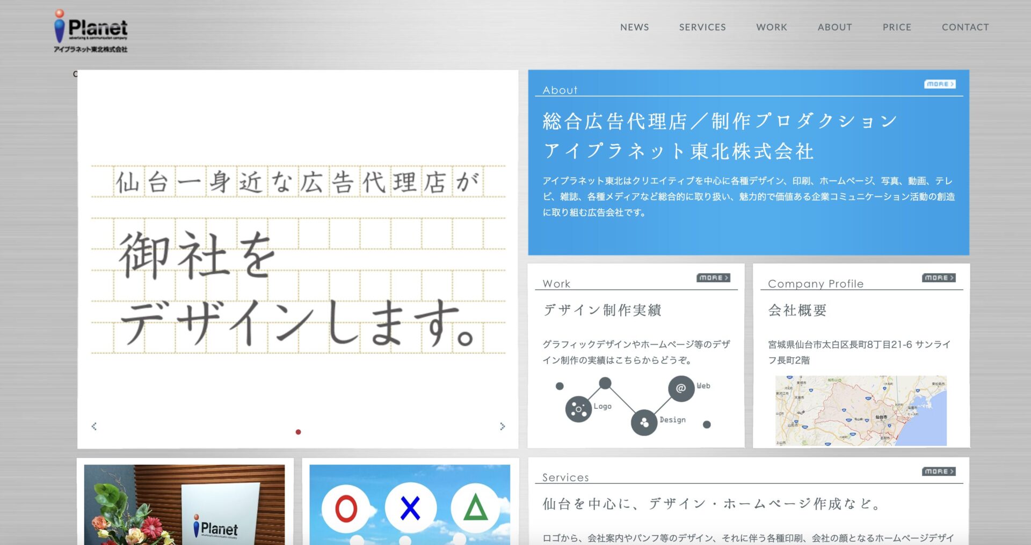Go to the SERVICES menu item
Screen dimensions: 1031x545
[702, 27]
